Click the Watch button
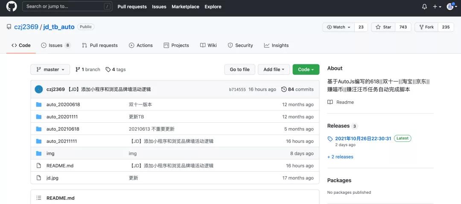This screenshot has height=204, width=461. 338,27
